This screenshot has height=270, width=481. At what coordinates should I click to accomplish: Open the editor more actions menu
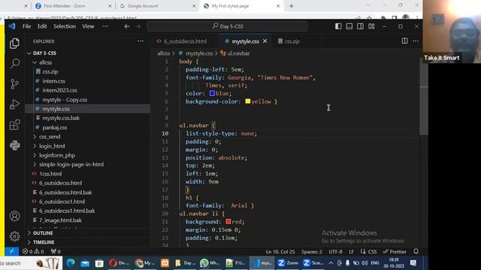tap(416, 41)
